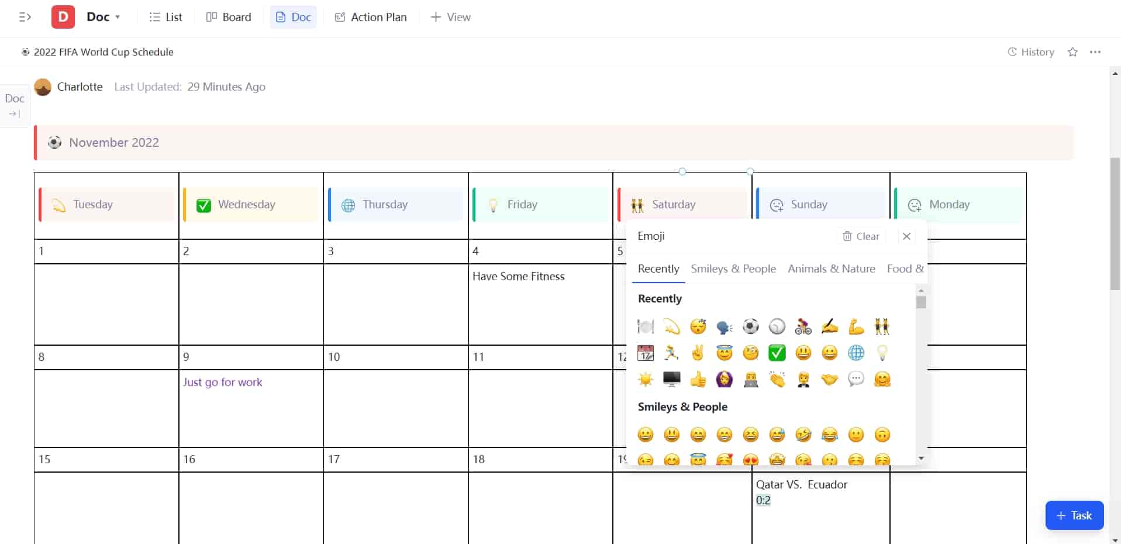This screenshot has width=1121, height=544.
Task: Change the dancers emoji beside Saturday
Action: click(x=637, y=205)
